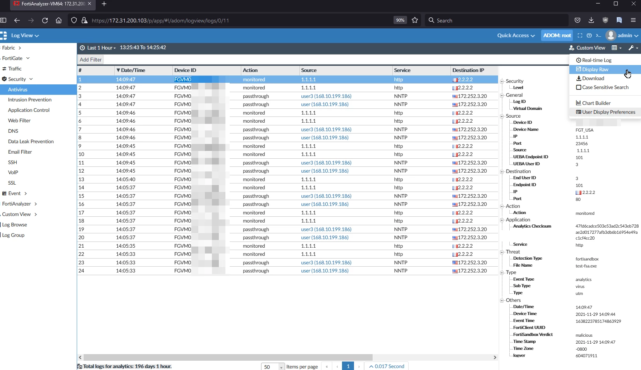The image size is (641, 370).
Task: Click horizontal scrollbar thumb of log table
Action: [228, 357]
